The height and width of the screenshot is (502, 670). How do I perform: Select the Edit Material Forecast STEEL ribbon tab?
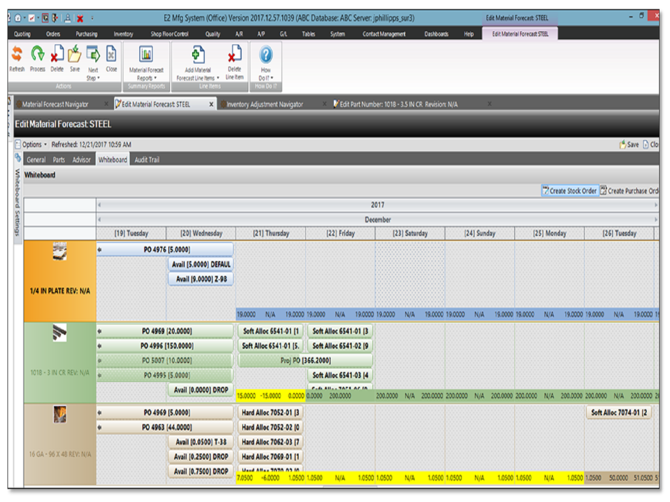coord(520,34)
